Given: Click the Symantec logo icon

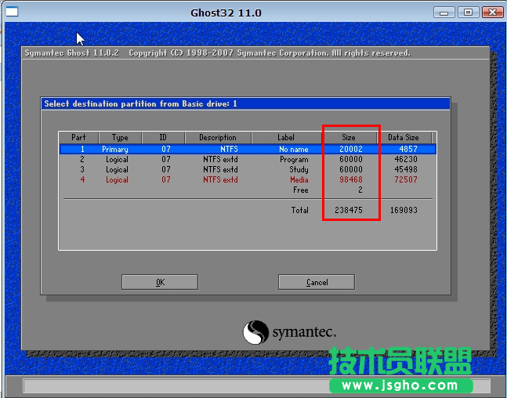Looking at the screenshot, I should click(255, 332).
